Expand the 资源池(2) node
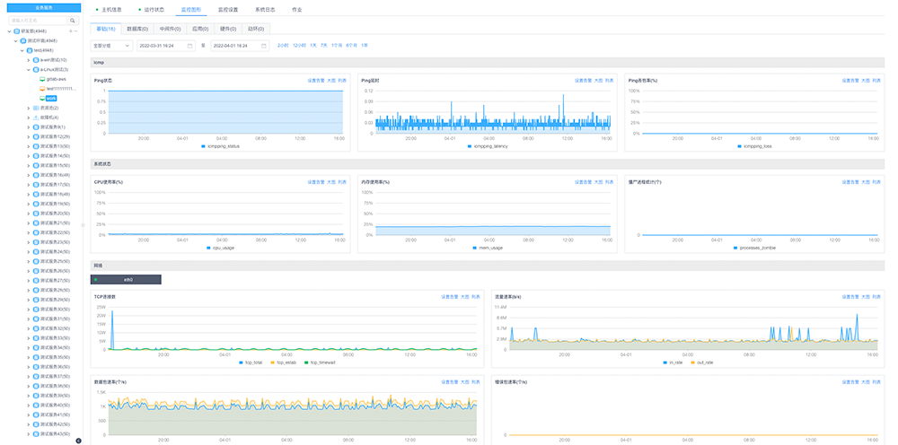The image size is (898, 445). pos(29,108)
